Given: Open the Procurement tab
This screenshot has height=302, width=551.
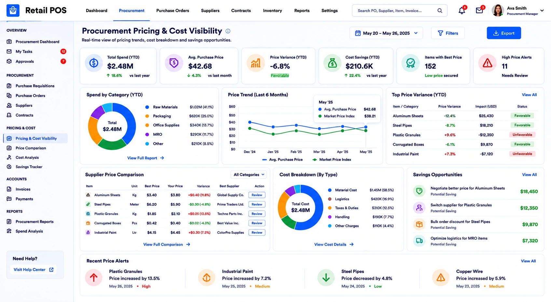Looking at the screenshot, I should coord(131,11).
